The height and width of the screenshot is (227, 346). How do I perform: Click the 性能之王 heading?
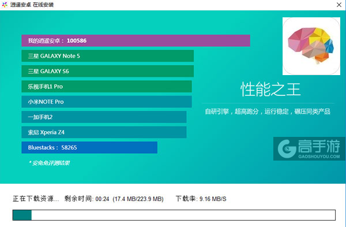(x=270, y=90)
